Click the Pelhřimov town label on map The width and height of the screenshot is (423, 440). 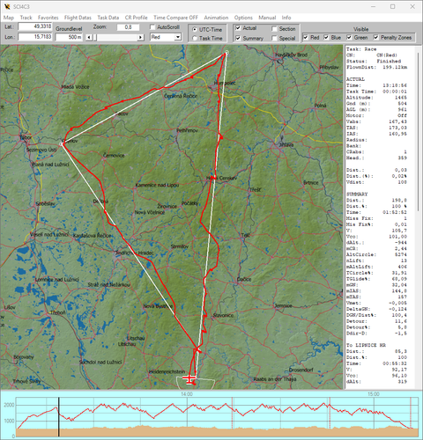(188, 130)
